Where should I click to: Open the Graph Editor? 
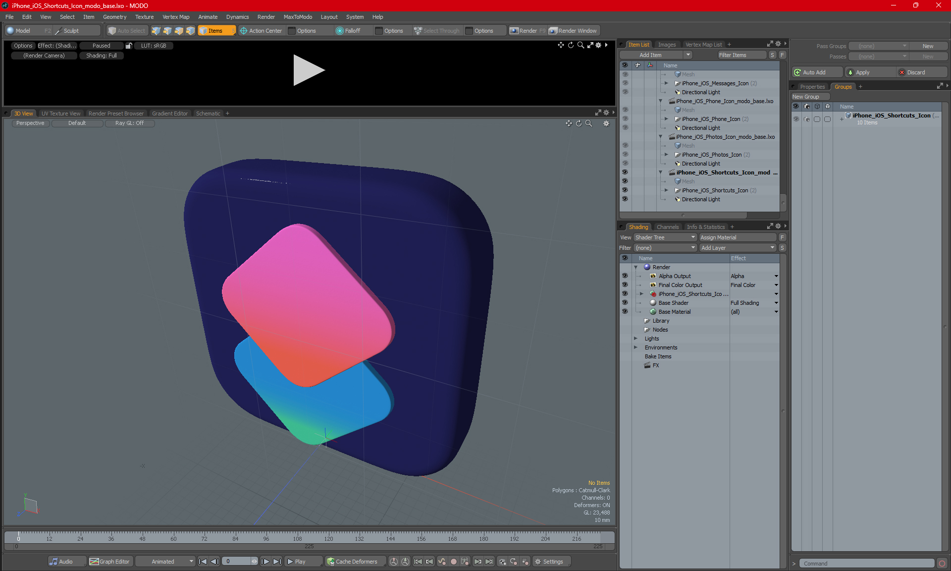click(109, 562)
